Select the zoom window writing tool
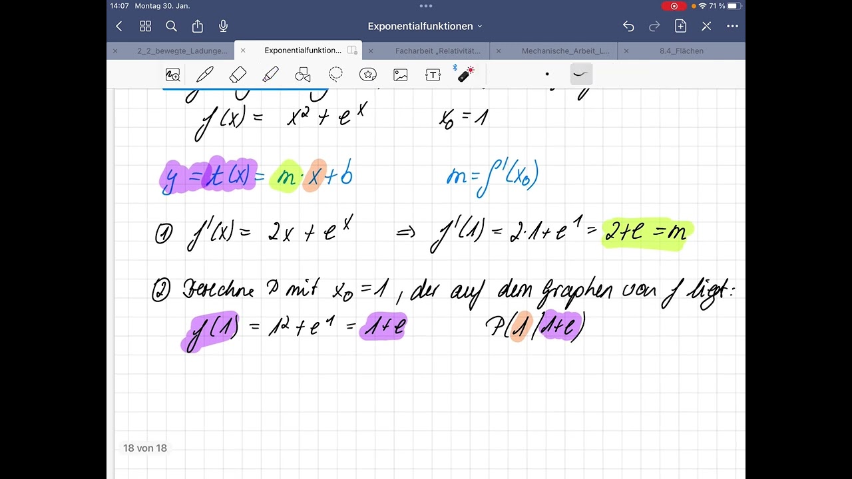The image size is (852, 479). click(x=173, y=75)
